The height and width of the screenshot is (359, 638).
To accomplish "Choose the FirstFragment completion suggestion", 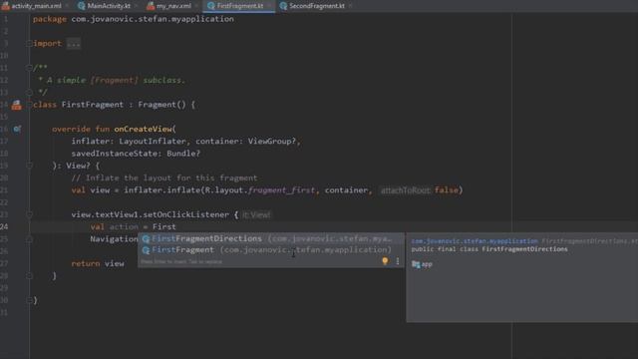I will point(270,250).
